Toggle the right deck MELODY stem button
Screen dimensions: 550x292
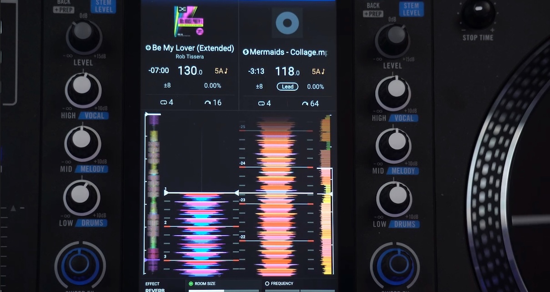point(402,171)
